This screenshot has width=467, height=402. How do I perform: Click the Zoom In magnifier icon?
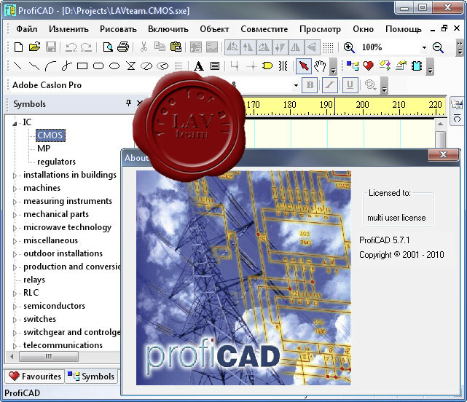click(x=349, y=47)
